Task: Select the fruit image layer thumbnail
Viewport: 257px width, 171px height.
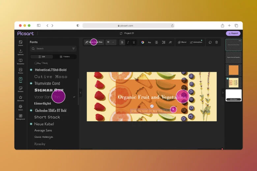Action: coord(234,83)
